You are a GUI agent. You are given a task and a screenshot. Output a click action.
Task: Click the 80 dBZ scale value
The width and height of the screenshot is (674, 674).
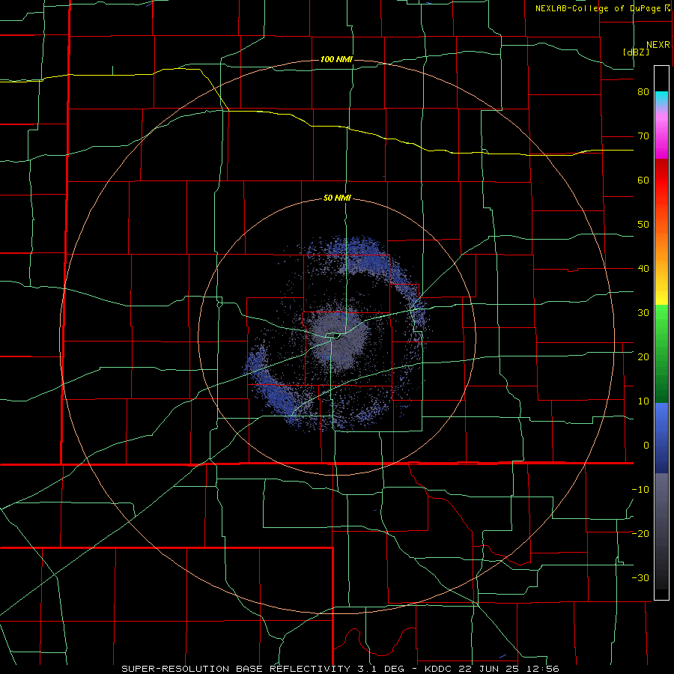[x=643, y=92]
